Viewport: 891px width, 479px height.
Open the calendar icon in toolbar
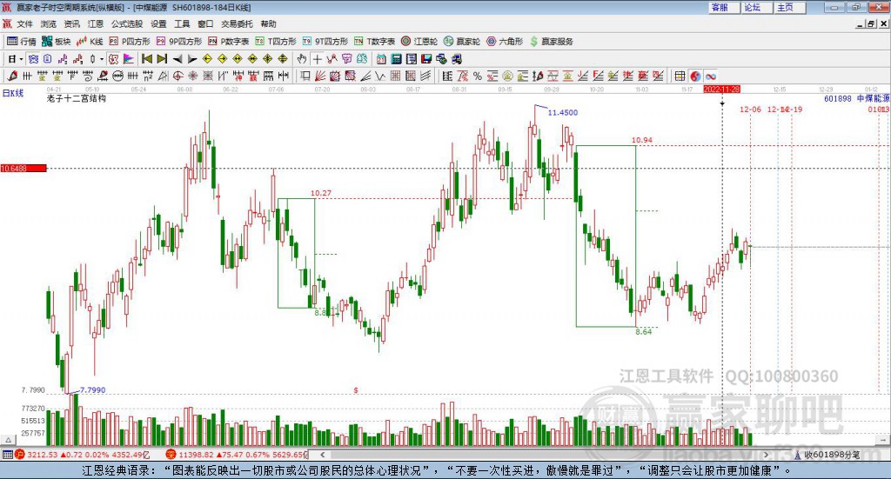pyautogui.click(x=381, y=59)
